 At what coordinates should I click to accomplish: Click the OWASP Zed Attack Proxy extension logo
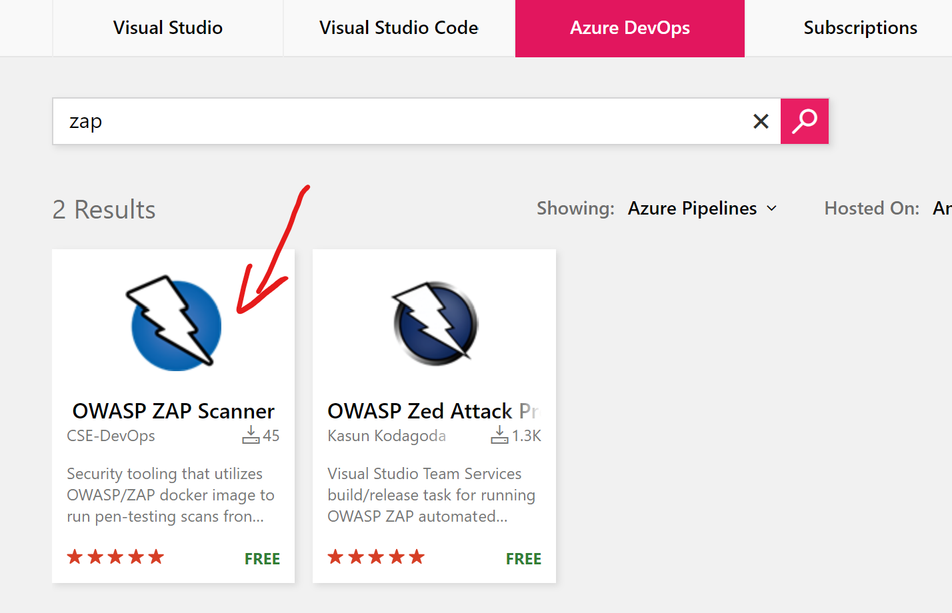(x=434, y=323)
